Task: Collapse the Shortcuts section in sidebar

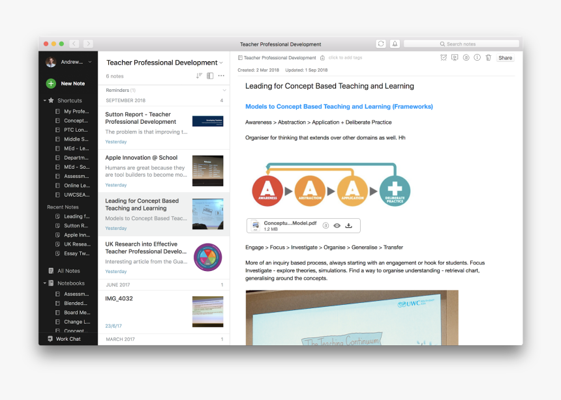Action: click(x=45, y=100)
